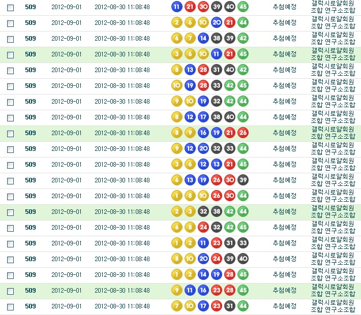This screenshot has width=361, height=315.
Task: Click blue ball 20 in the 2-6-10-20 row
Action: point(217,22)
